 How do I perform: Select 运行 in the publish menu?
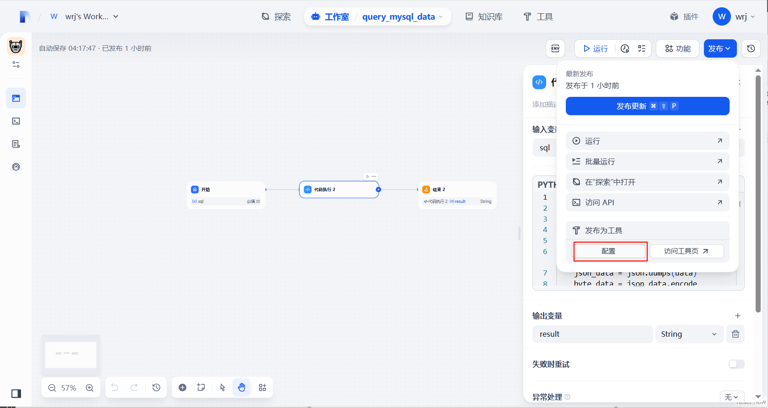click(647, 141)
